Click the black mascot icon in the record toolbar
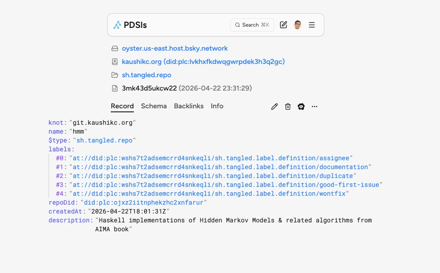 301,107
